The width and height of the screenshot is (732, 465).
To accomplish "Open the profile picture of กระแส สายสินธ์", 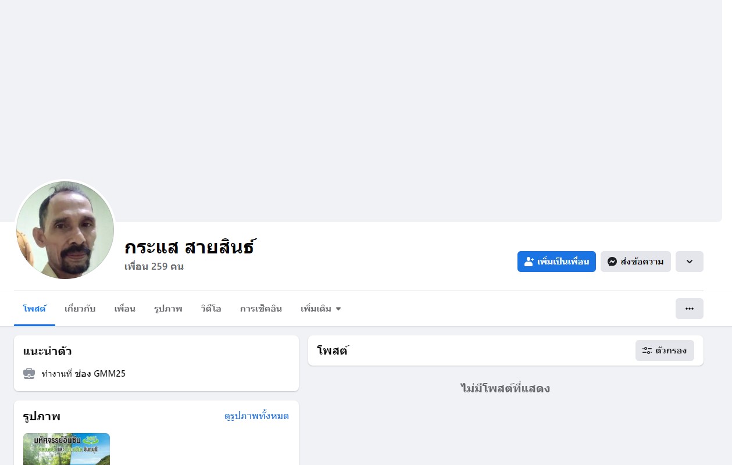I will (x=65, y=230).
